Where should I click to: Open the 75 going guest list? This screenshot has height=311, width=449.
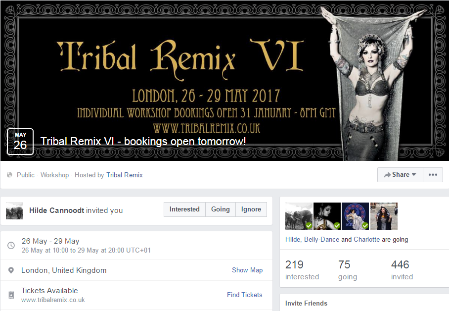(348, 270)
